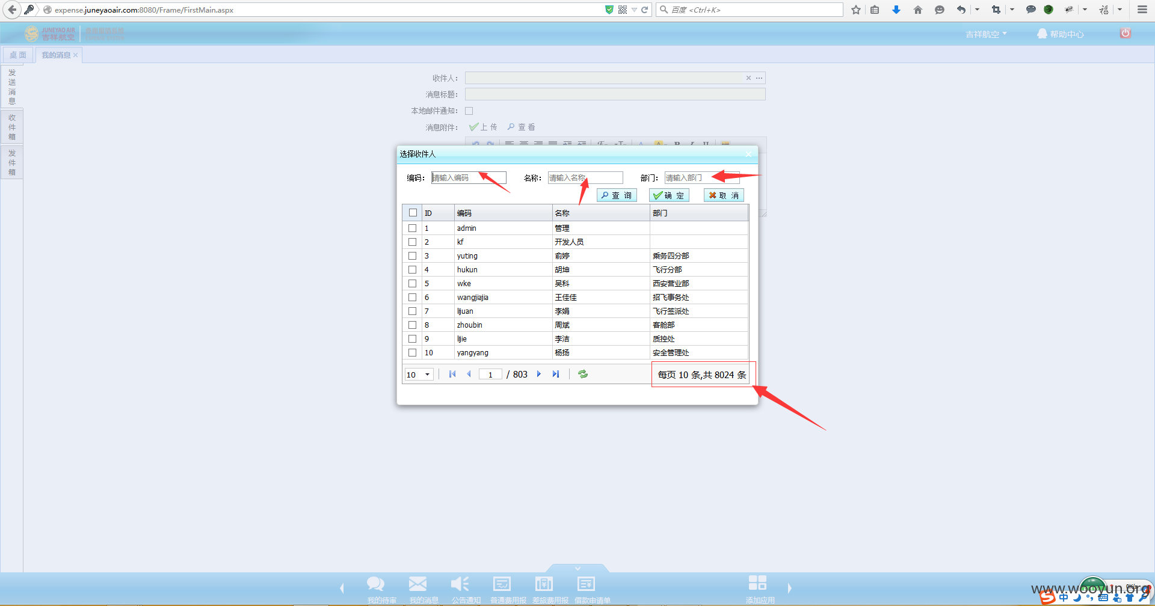Open the page size dropdown showing 10

(419, 375)
